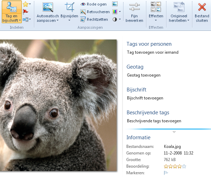Open the star rating dropdown arrow

click(x=30, y=4)
